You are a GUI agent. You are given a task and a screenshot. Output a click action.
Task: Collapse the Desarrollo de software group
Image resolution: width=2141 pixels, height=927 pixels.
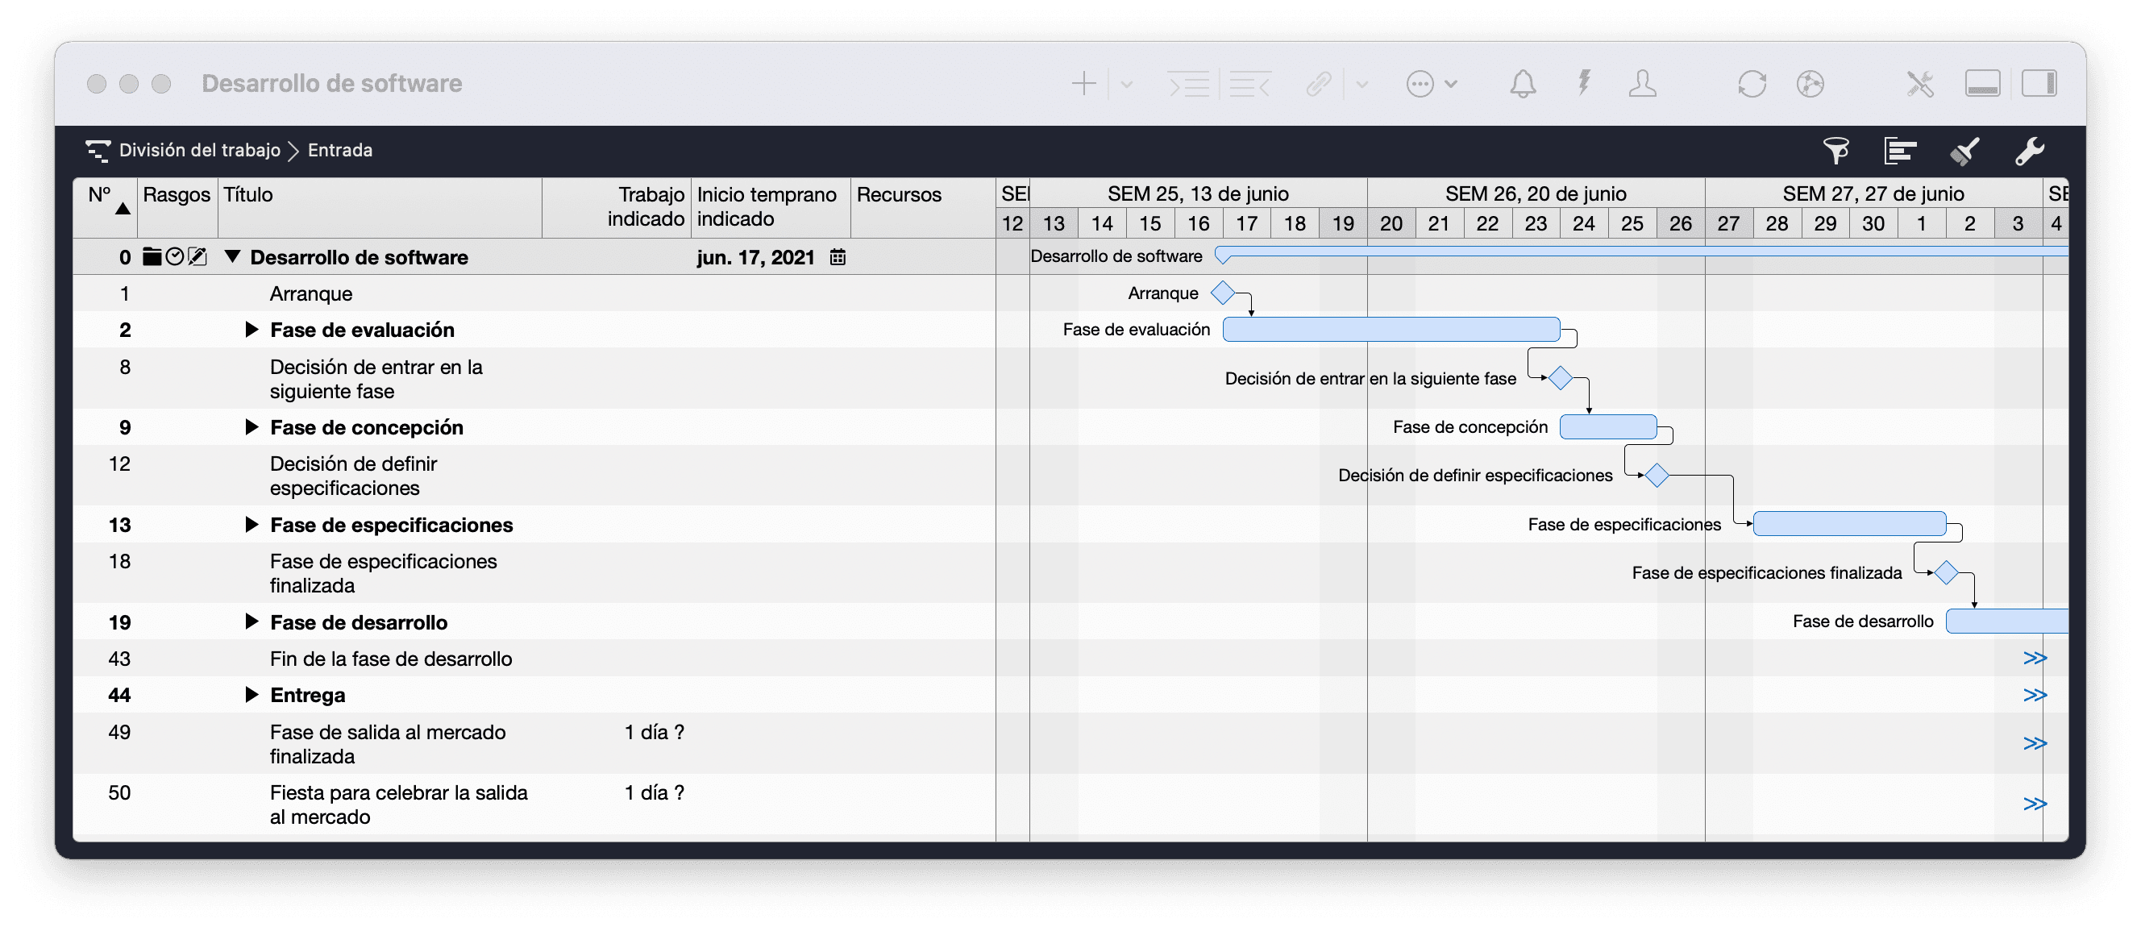click(233, 257)
